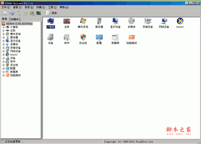Click the Copyright FinalWire Ltd status text
Screen dimensions: 201x144
(x=129, y=142)
